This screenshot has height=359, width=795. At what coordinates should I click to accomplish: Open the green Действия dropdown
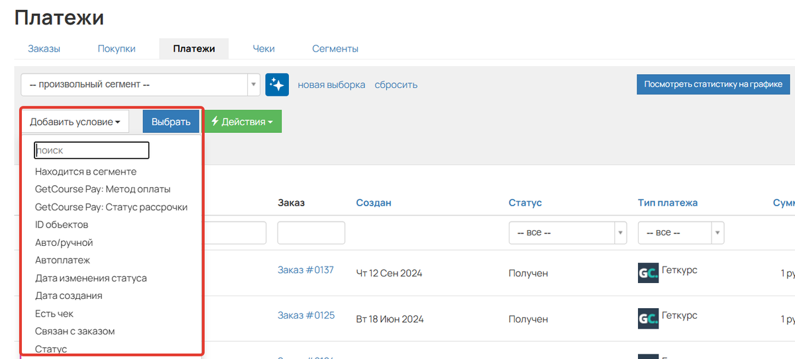(x=242, y=122)
